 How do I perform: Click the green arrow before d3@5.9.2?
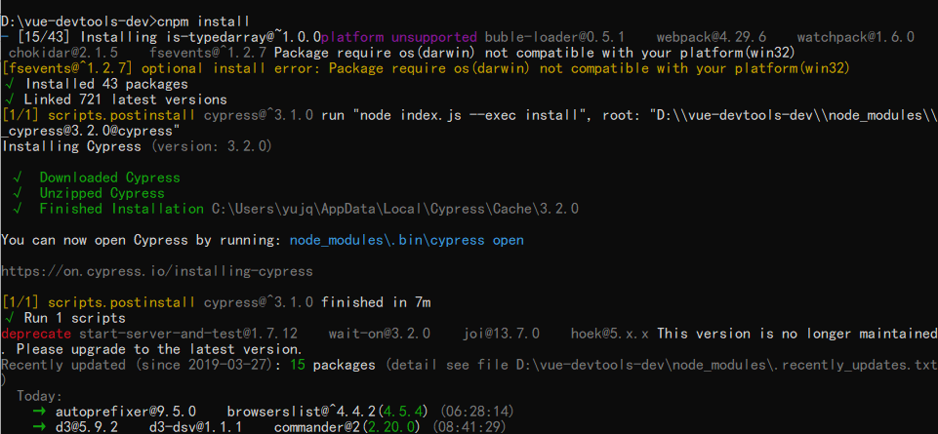(40, 427)
